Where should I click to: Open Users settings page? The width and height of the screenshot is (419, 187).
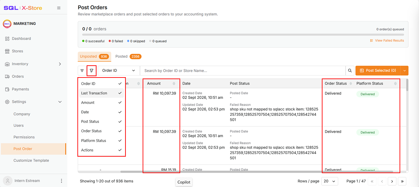coord(18,126)
